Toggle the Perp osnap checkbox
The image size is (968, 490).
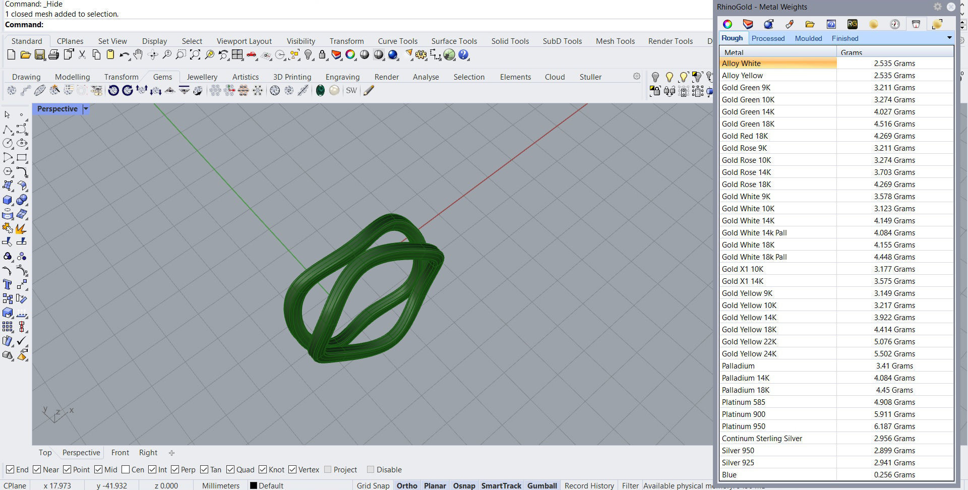pyautogui.click(x=175, y=469)
